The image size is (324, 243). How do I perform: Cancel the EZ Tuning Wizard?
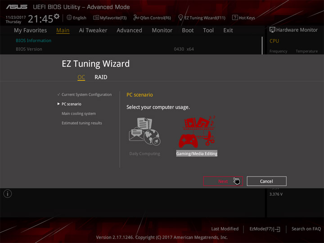(x=266, y=181)
